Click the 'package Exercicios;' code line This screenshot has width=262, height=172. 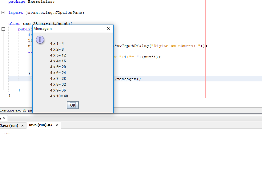pos(31,2)
